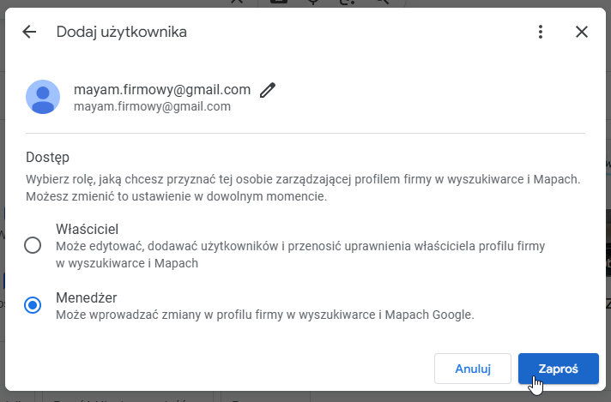
Task: Click the smaller gray email address
Action: coord(152,107)
